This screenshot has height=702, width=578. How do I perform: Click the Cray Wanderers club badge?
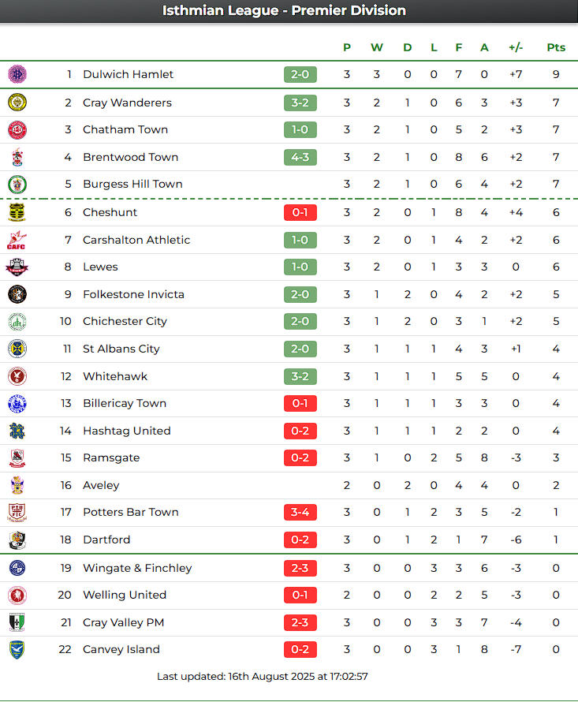click(17, 103)
